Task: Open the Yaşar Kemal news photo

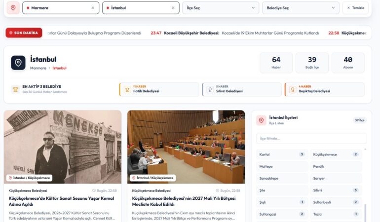Action: tap(63, 147)
